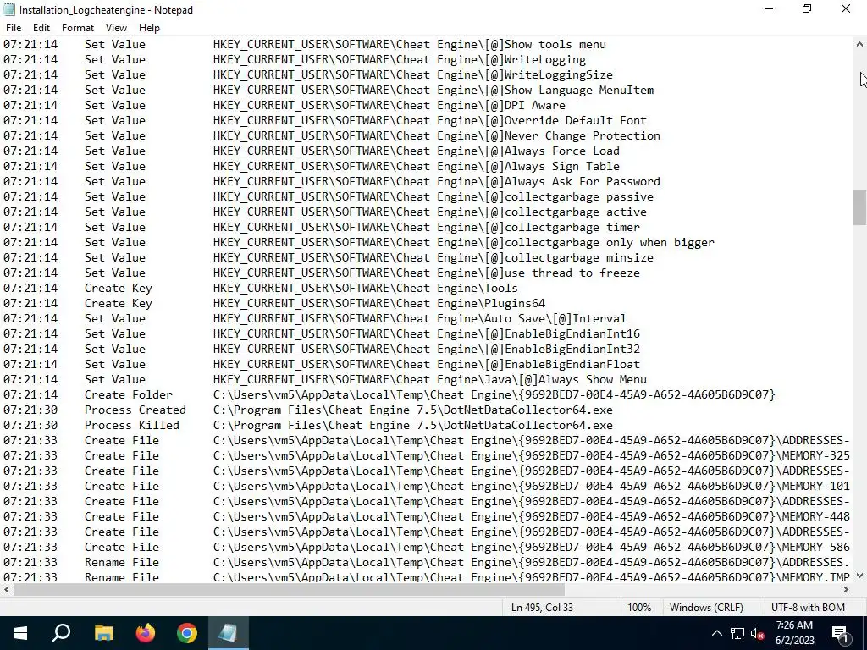Screen dimensions: 867x650
Task: Click the 'Create Key' line ending 'Cheat Engine\Tools'
Action: tap(261, 289)
